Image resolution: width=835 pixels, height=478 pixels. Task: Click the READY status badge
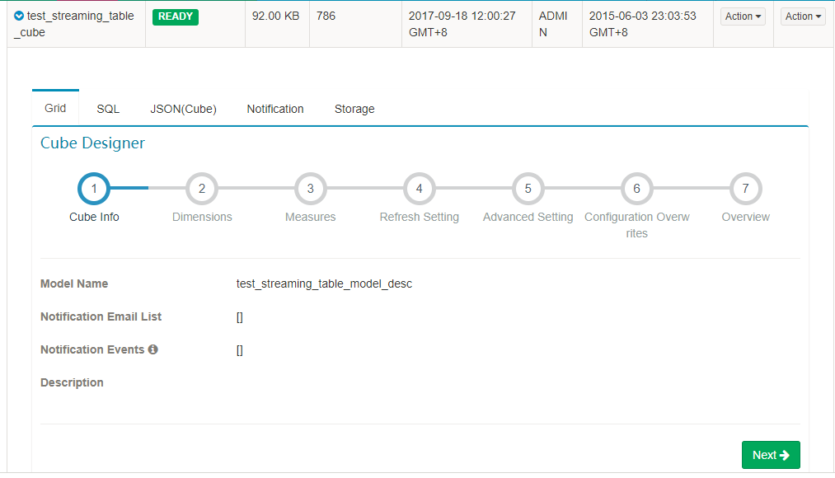(175, 16)
